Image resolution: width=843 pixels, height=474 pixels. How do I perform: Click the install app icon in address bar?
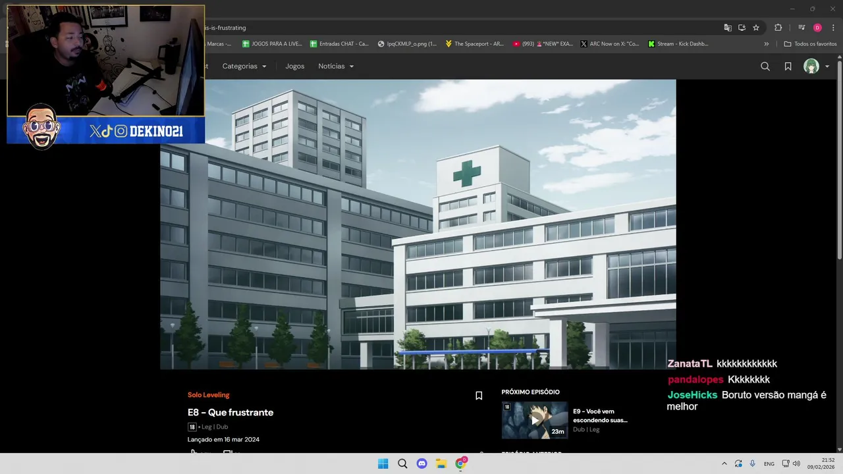pos(742,28)
